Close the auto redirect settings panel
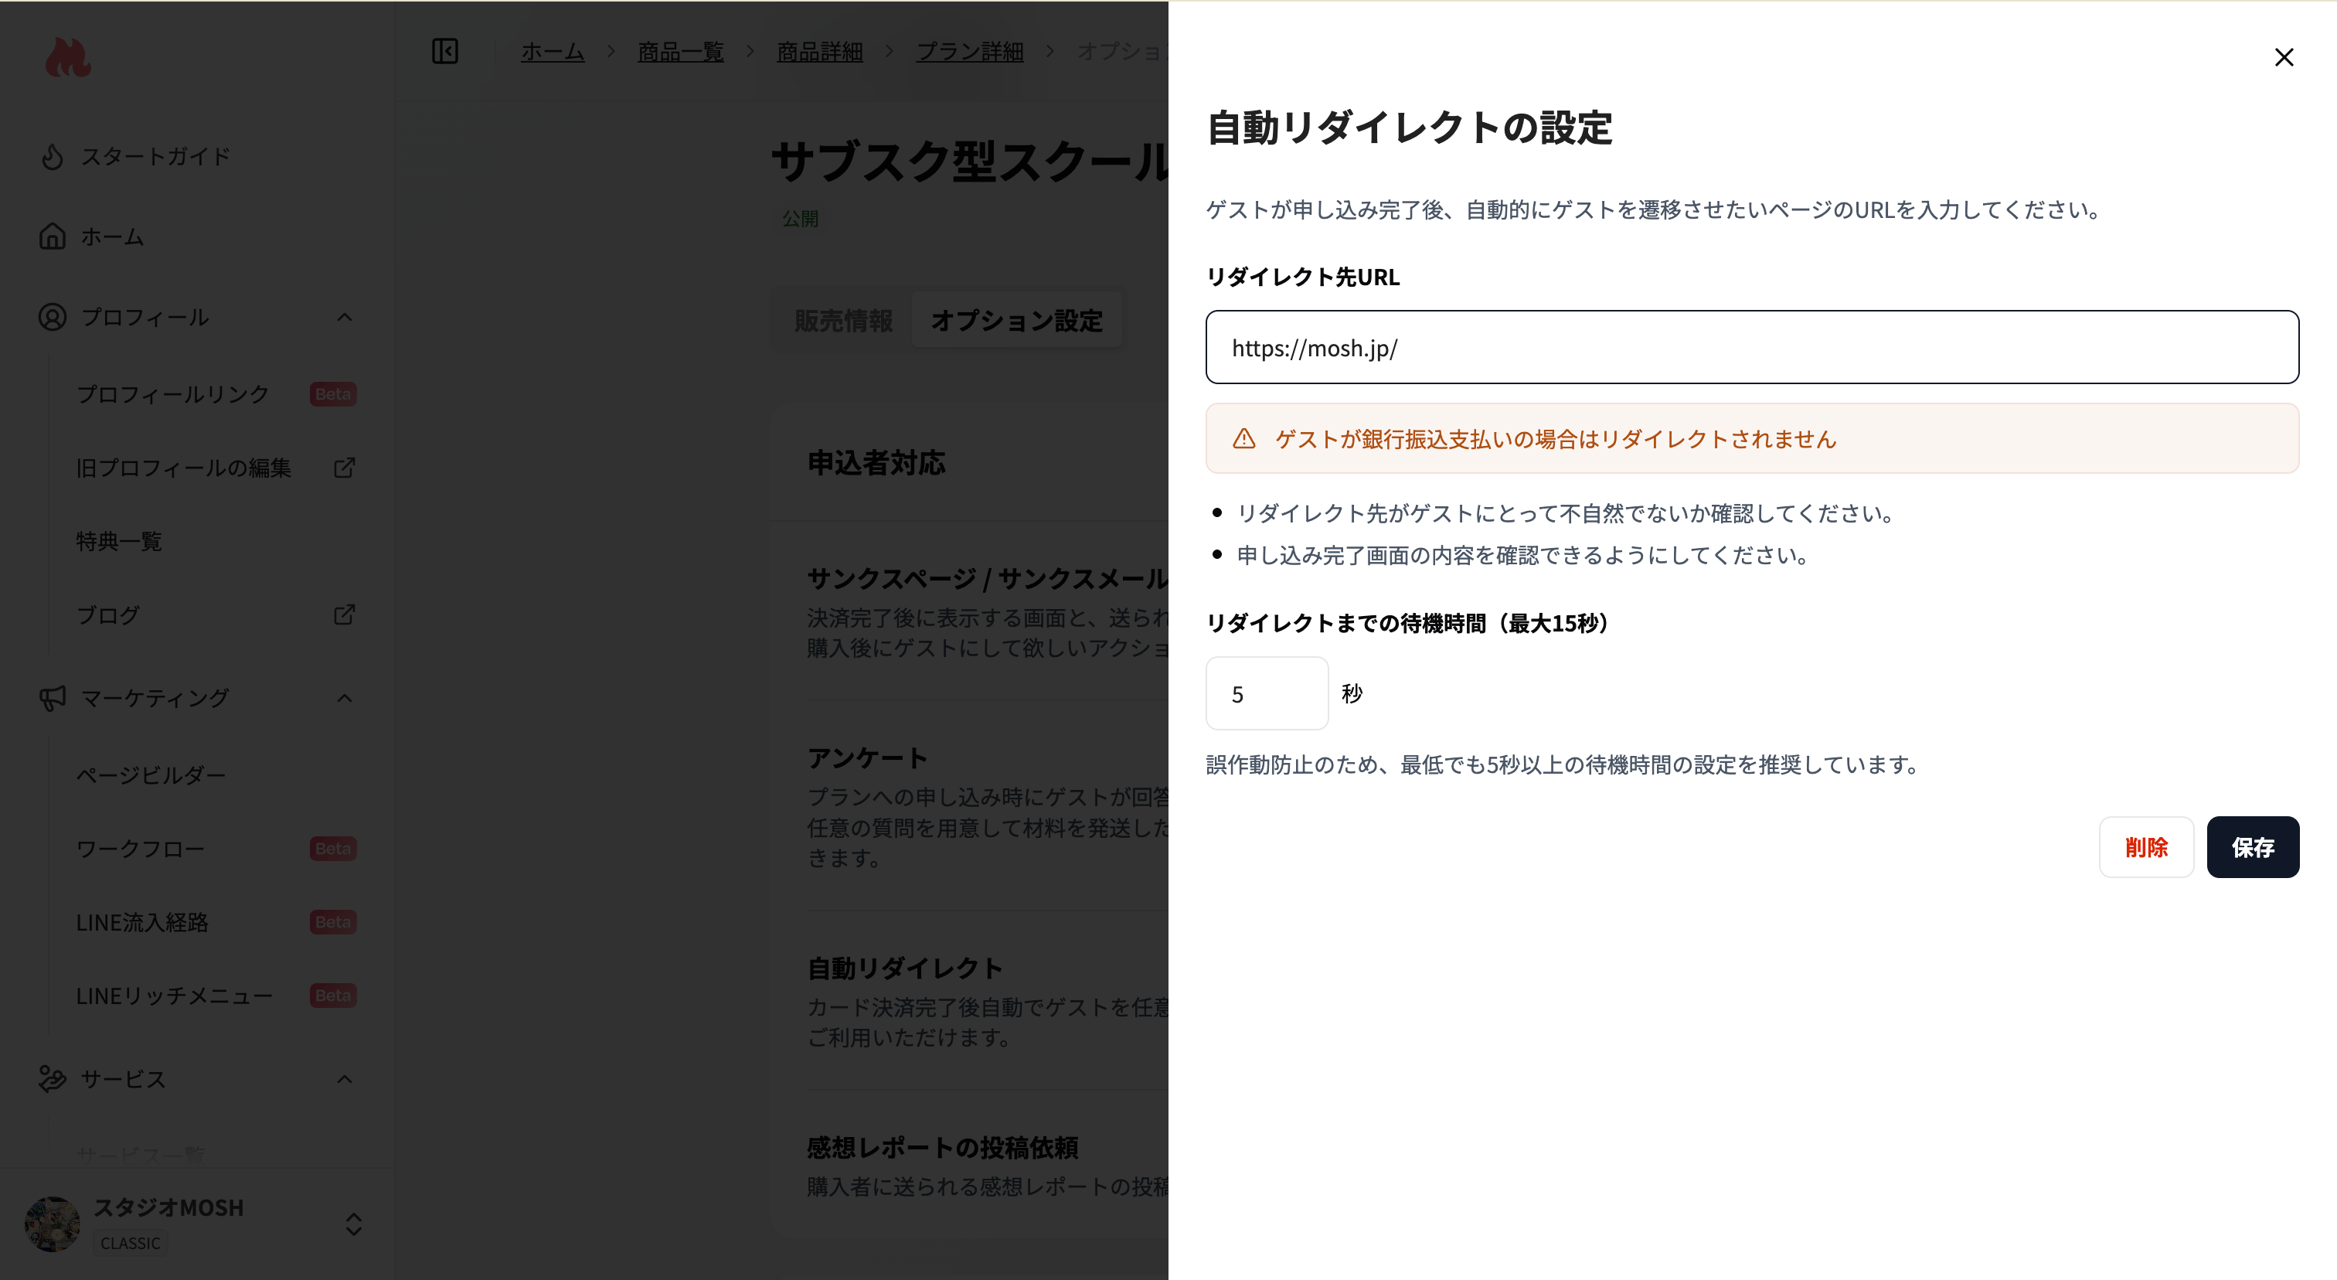The width and height of the screenshot is (2337, 1280). pyautogui.click(x=2284, y=57)
